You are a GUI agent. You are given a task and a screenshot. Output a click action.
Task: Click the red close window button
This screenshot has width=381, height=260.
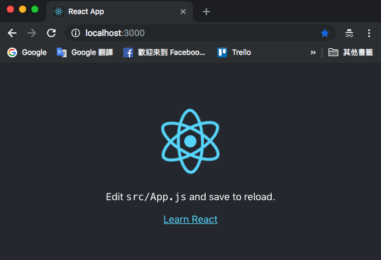click(10, 9)
